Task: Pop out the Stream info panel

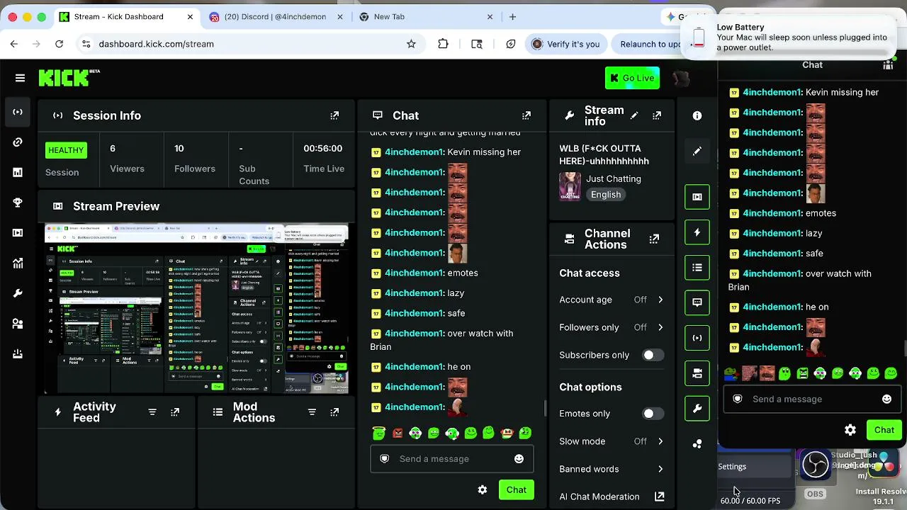Action: (x=657, y=115)
